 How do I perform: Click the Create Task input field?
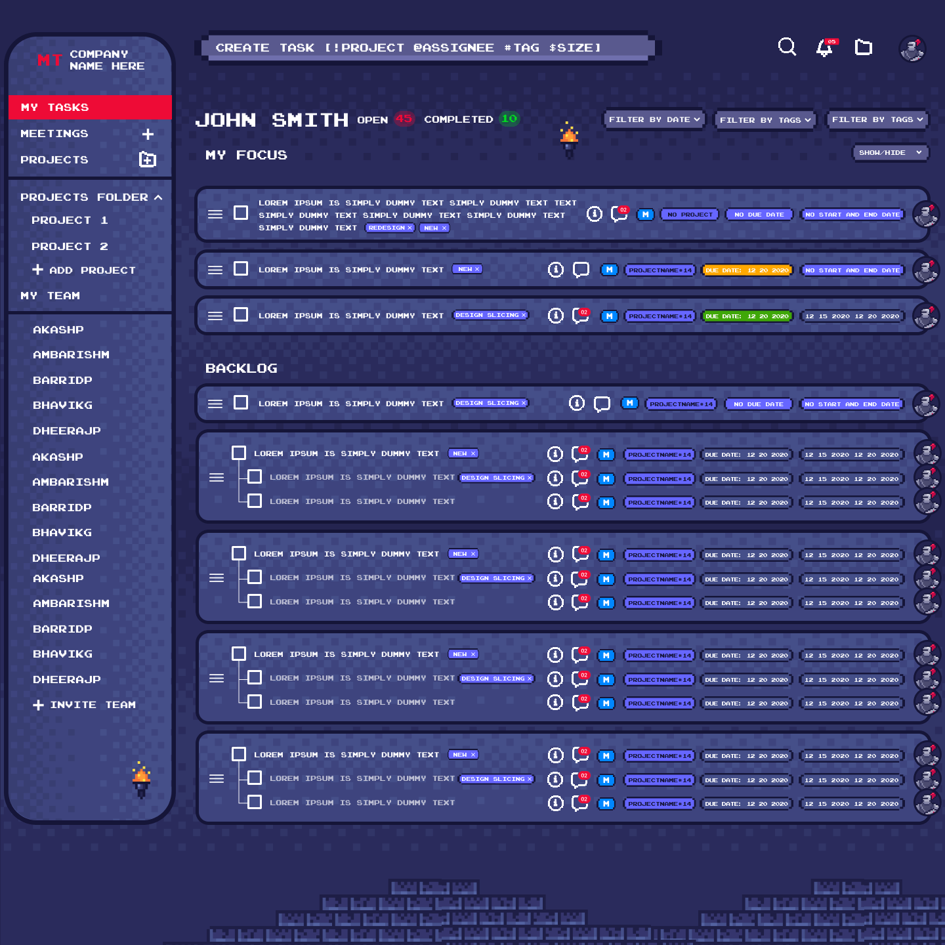tap(427, 48)
